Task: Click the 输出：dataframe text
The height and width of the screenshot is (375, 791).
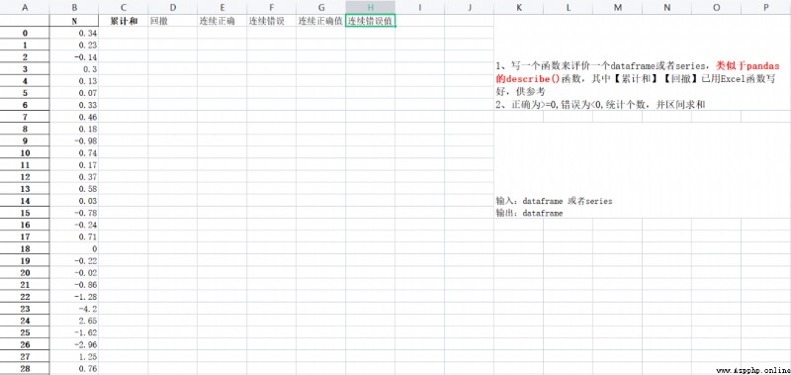Action: pyautogui.click(x=529, y=213)
